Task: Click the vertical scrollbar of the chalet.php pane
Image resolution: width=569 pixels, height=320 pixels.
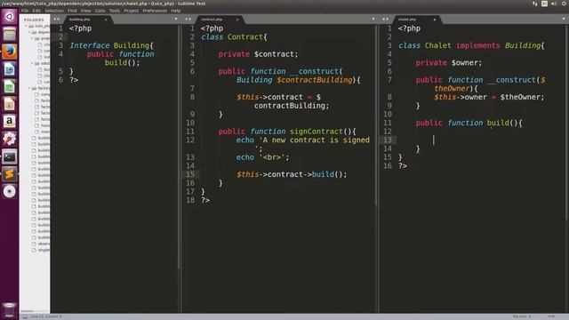Action: (566, 122)
